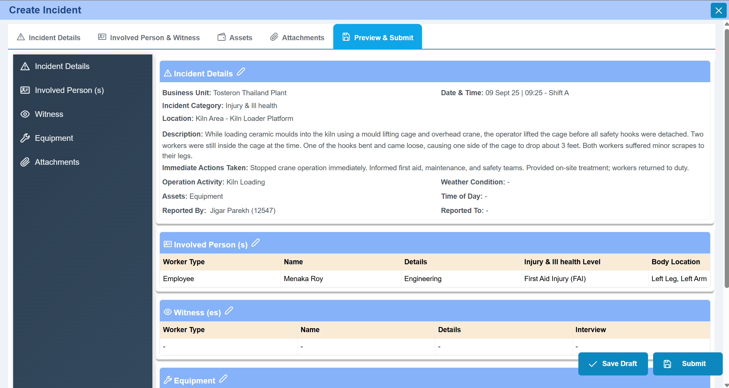Jump to Involved Person (s) in sidebar
This screenshot has height=388, width=729.
coord(69,90)
